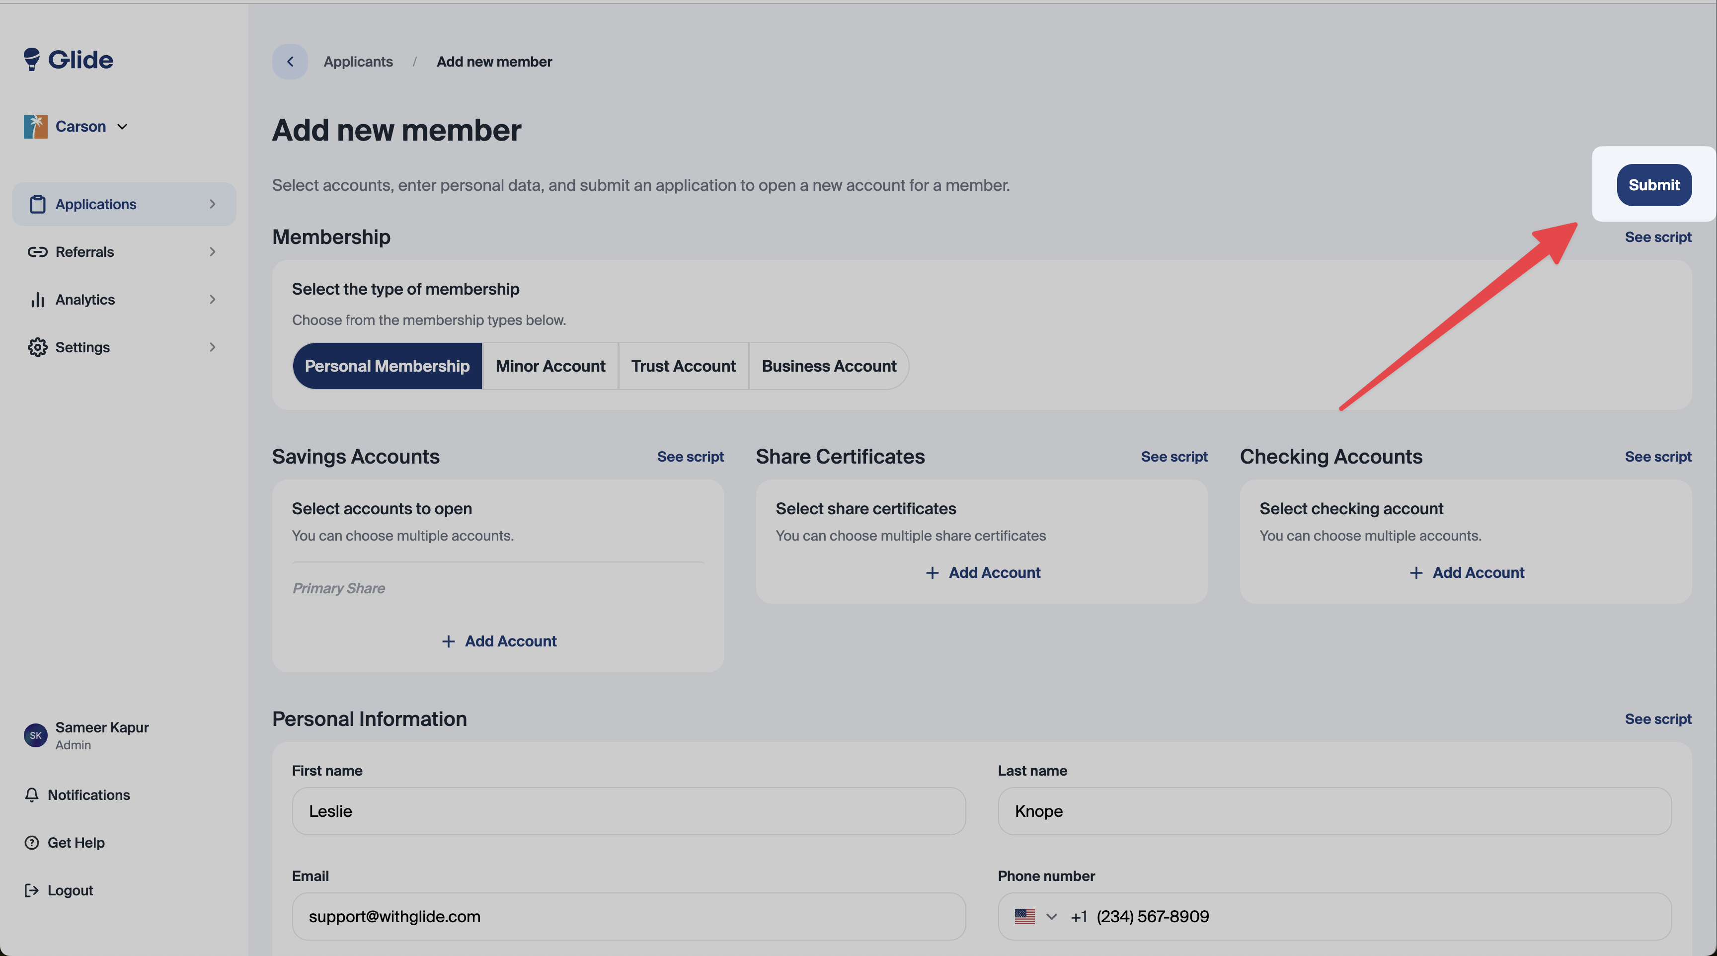Screen dimensions: 1717x956
Task: Go to Applicants breadcrumb
Action: click(x=358, y=61)
